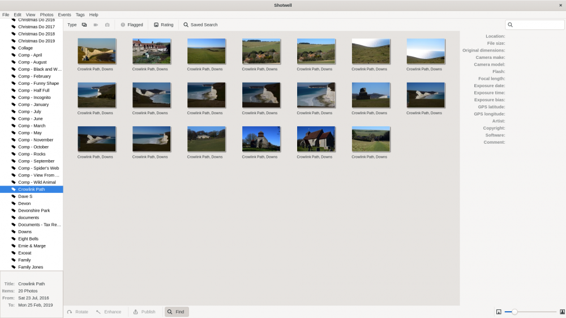Click the Publish upload icon

pyautogui.click(x=136, y=312)
